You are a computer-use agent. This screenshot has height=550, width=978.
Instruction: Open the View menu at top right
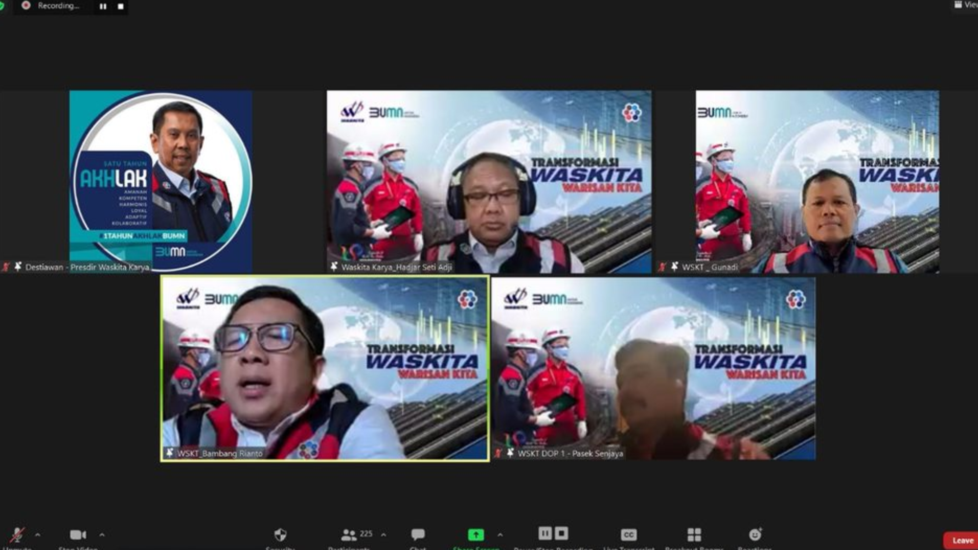(966, 5)
